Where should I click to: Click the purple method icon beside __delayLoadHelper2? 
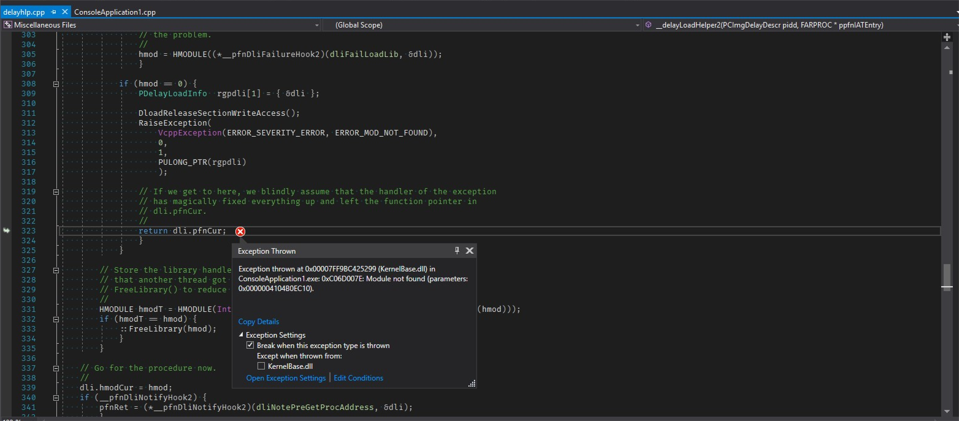[648, 25]
